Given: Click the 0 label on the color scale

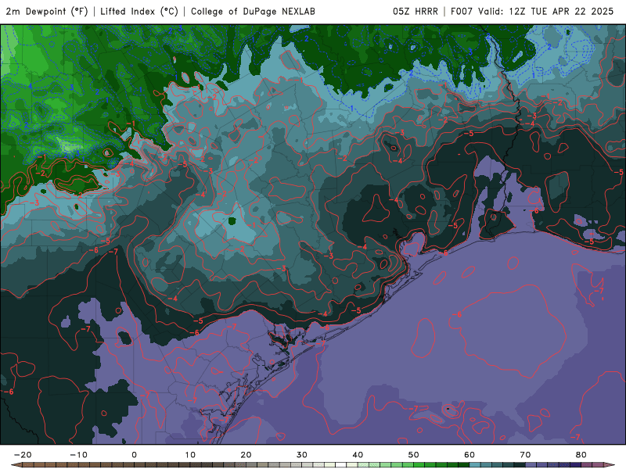Looking at the screenshot, I should coord(134,455).
